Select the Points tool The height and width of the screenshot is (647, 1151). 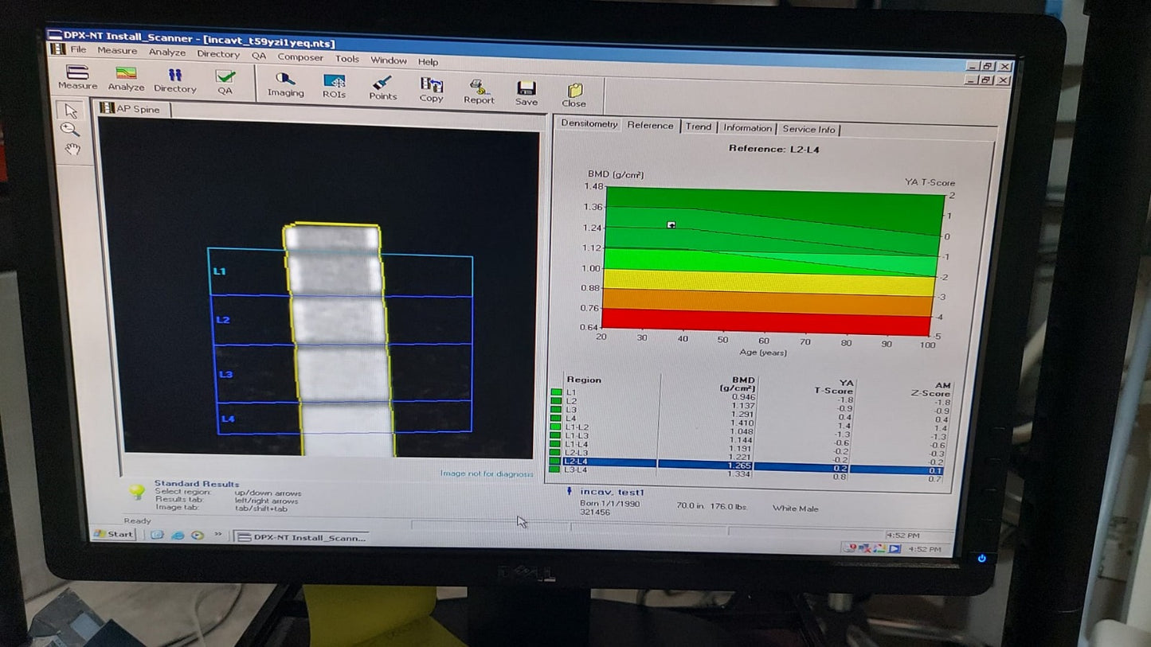[382, 87]
